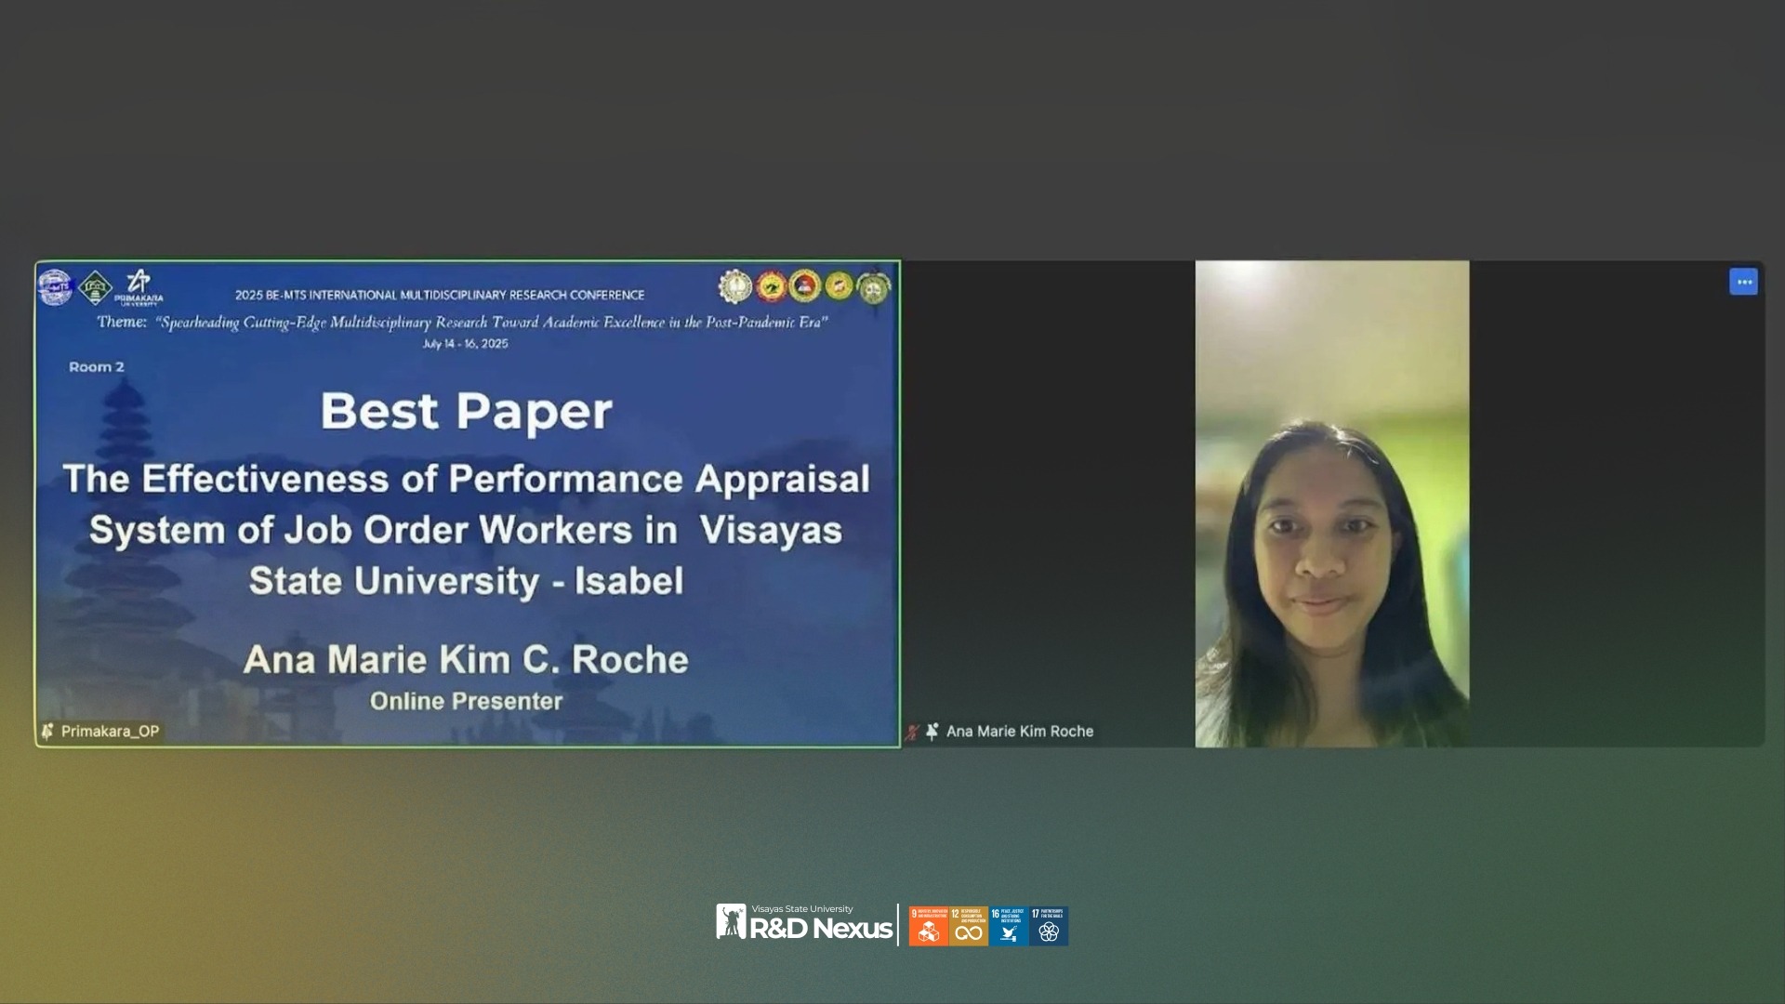Image resolution: width=1785 pixels, height=1004 pixels.
Task: Click the rightmost green university seal on slide
Action: click(x=873, y=287)
